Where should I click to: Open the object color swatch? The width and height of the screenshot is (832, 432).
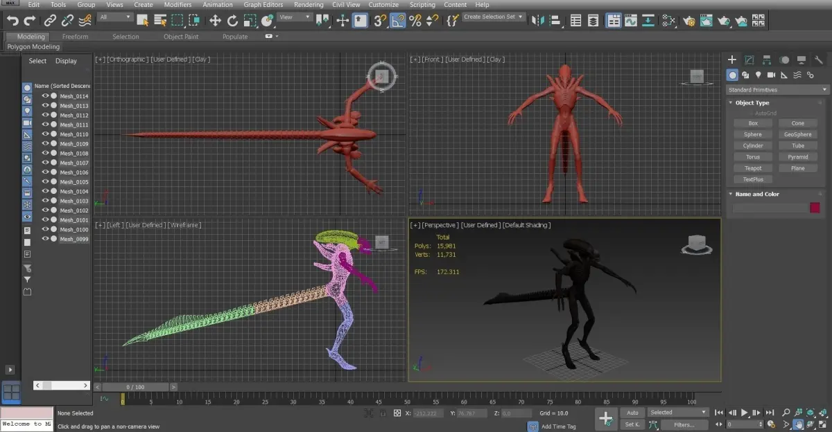point(815,208)
